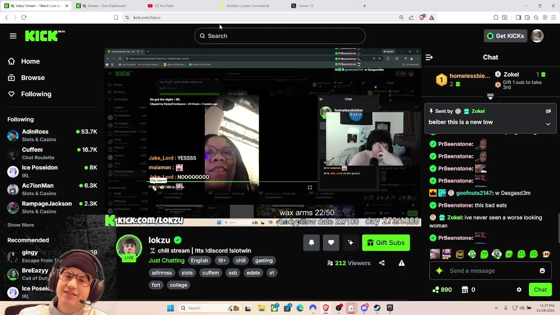
Task: Report the stream with warning icon
Action: pos(402,263)
